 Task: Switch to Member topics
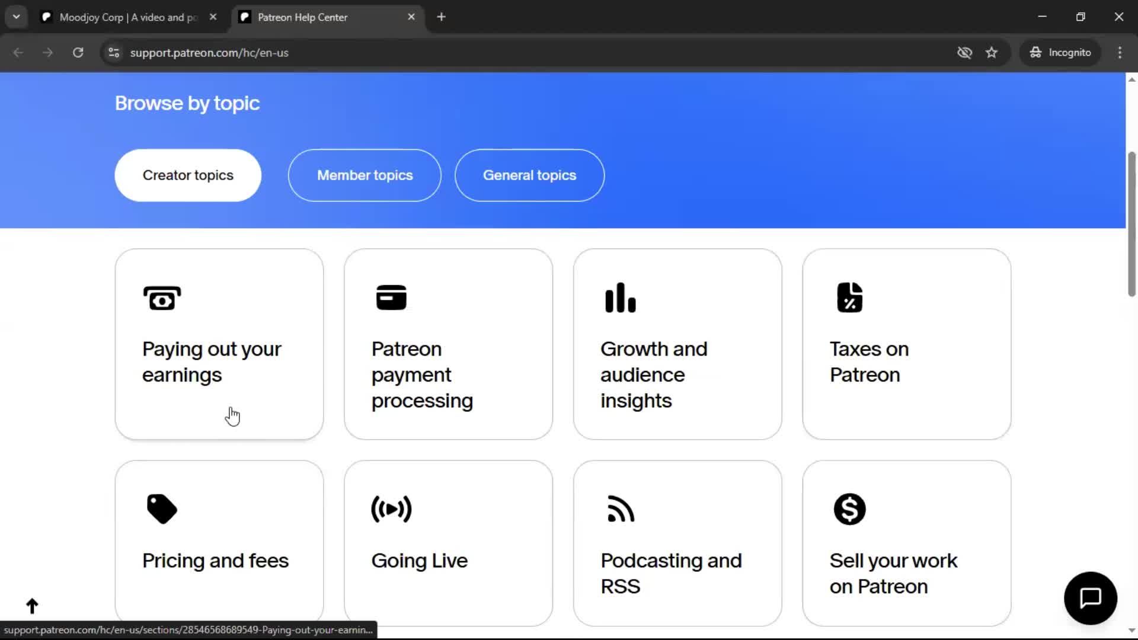coord(365,175)
